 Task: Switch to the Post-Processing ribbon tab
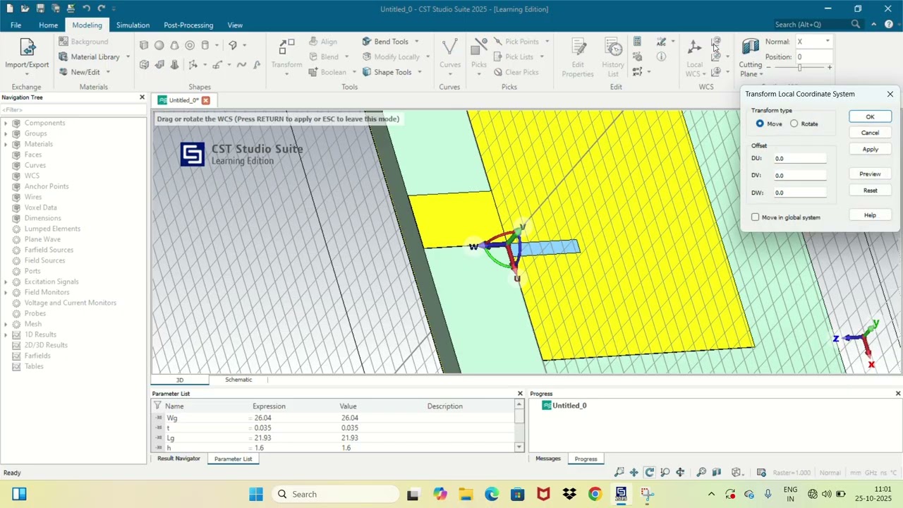(188, 25)
